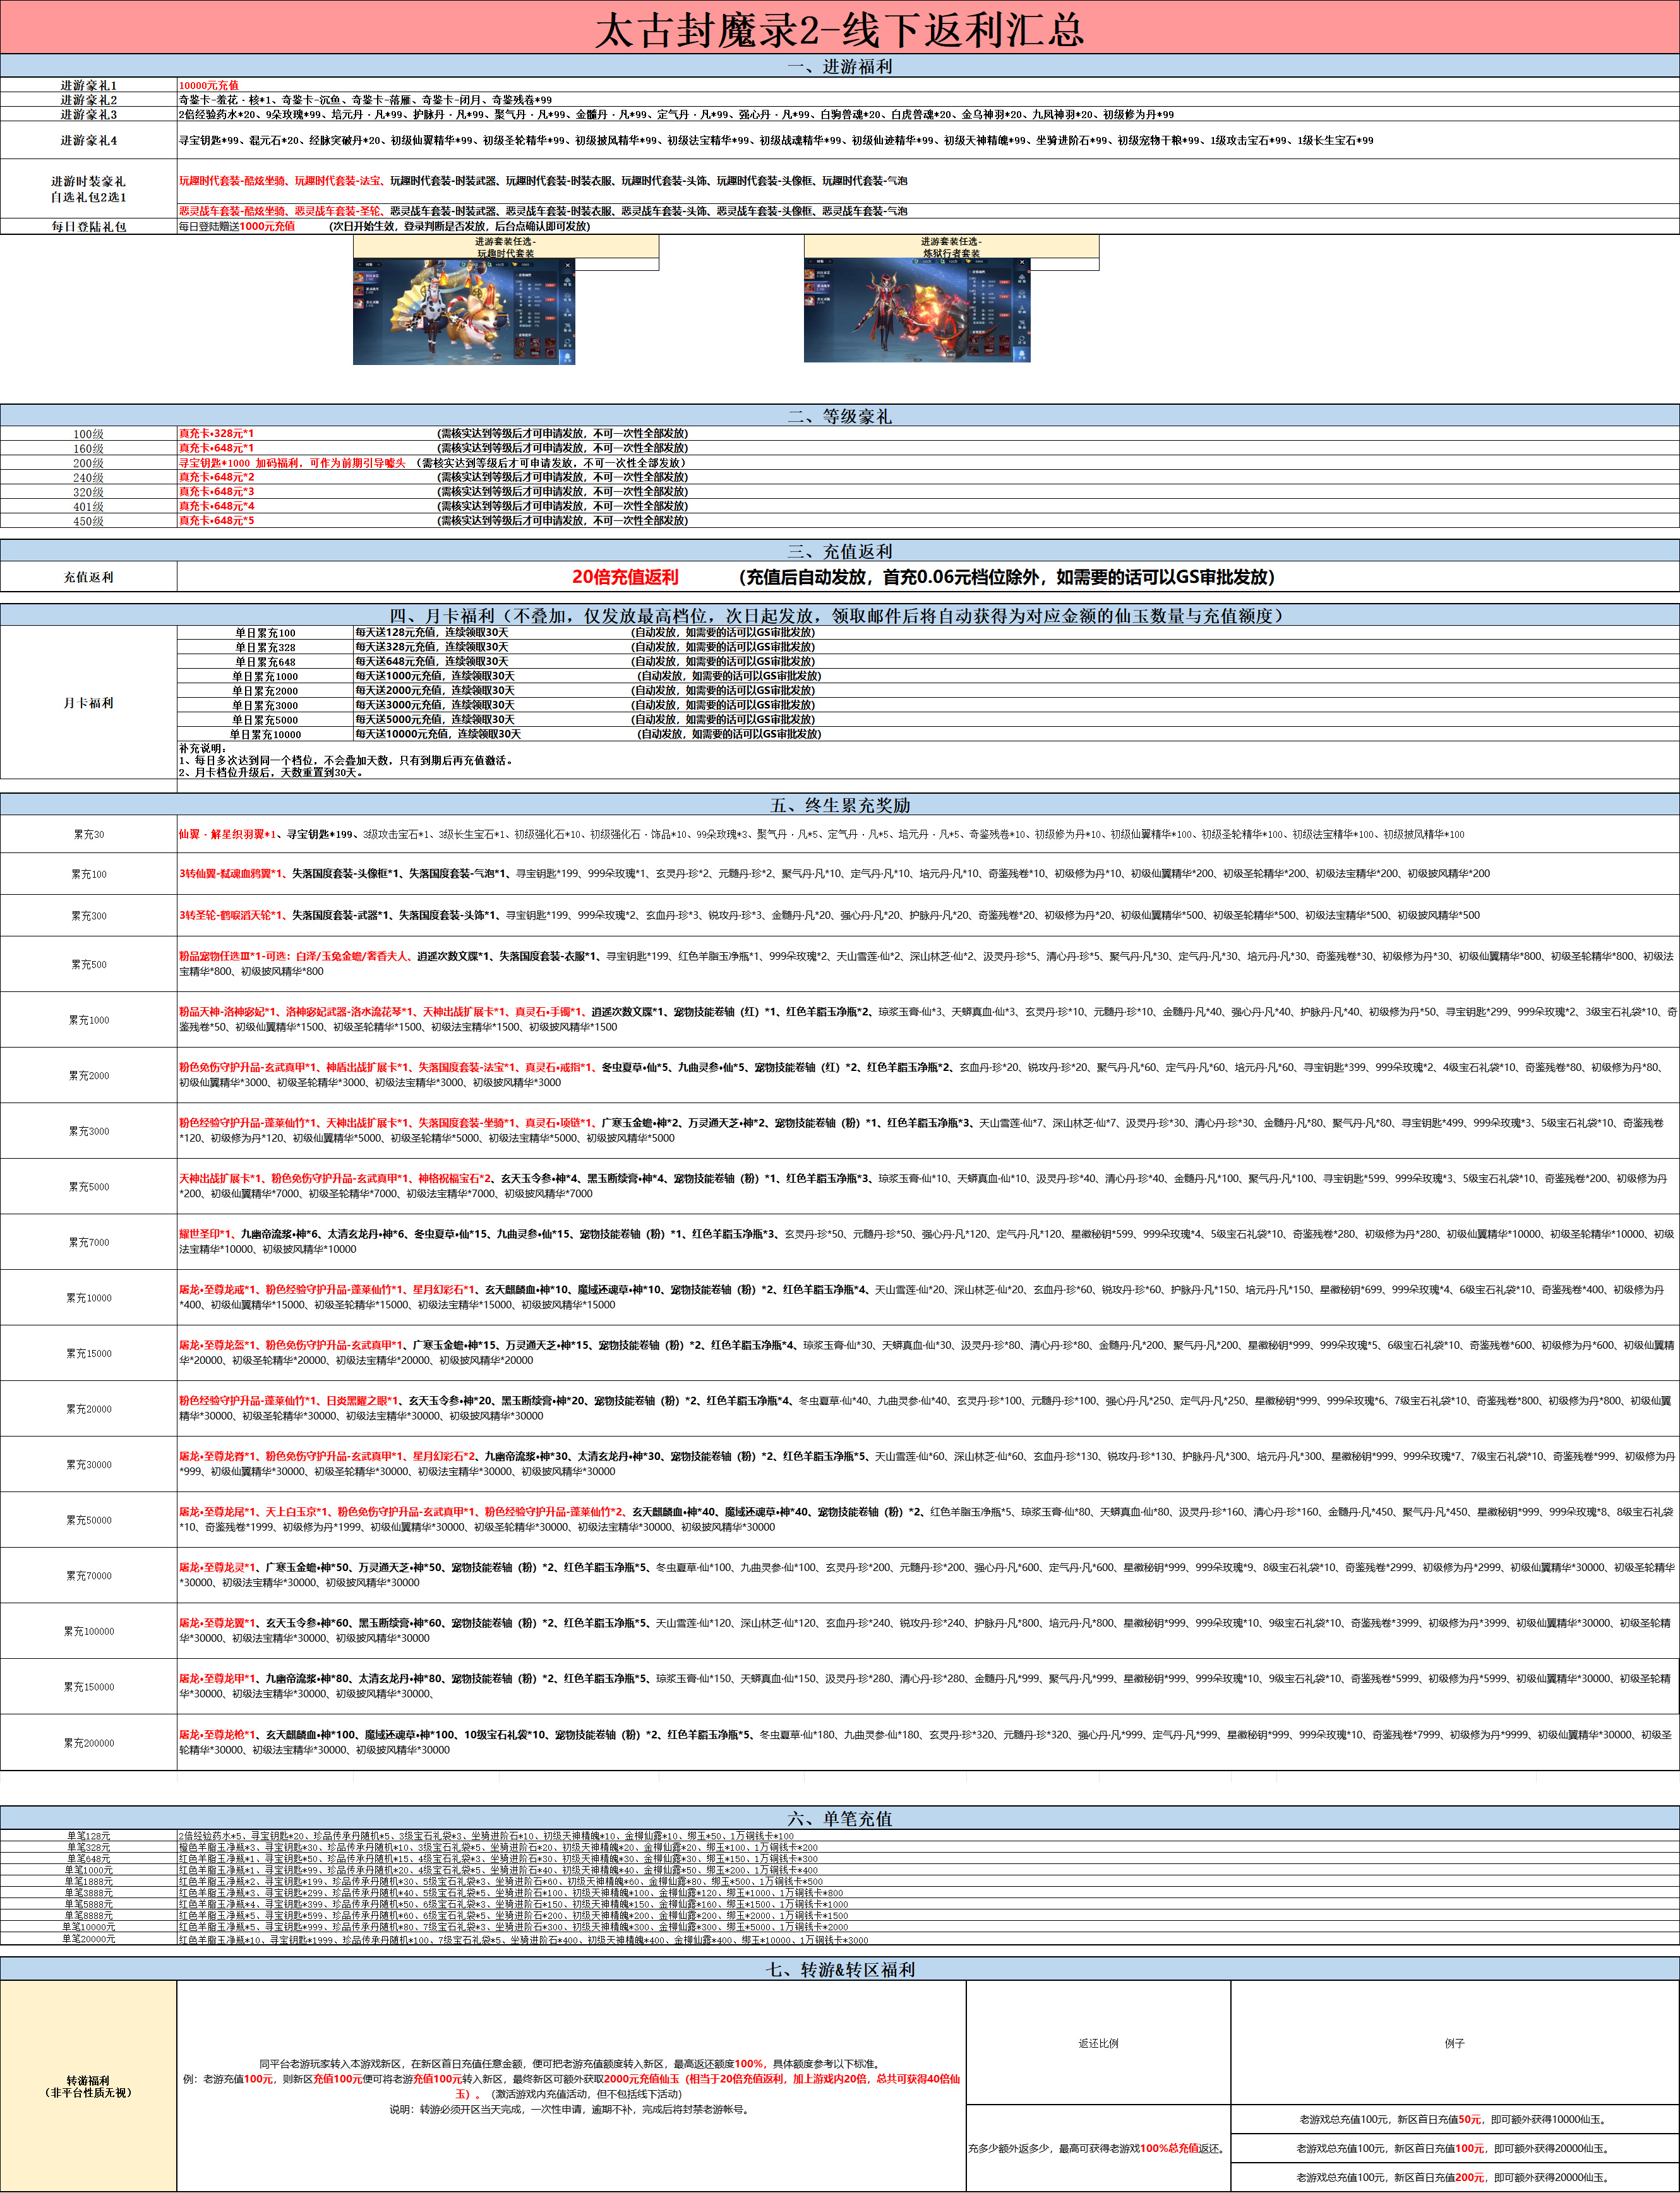Viewport: 1680px width, 2193px height.
Task: Select the 100级 row label
Action: click(88, 434)
